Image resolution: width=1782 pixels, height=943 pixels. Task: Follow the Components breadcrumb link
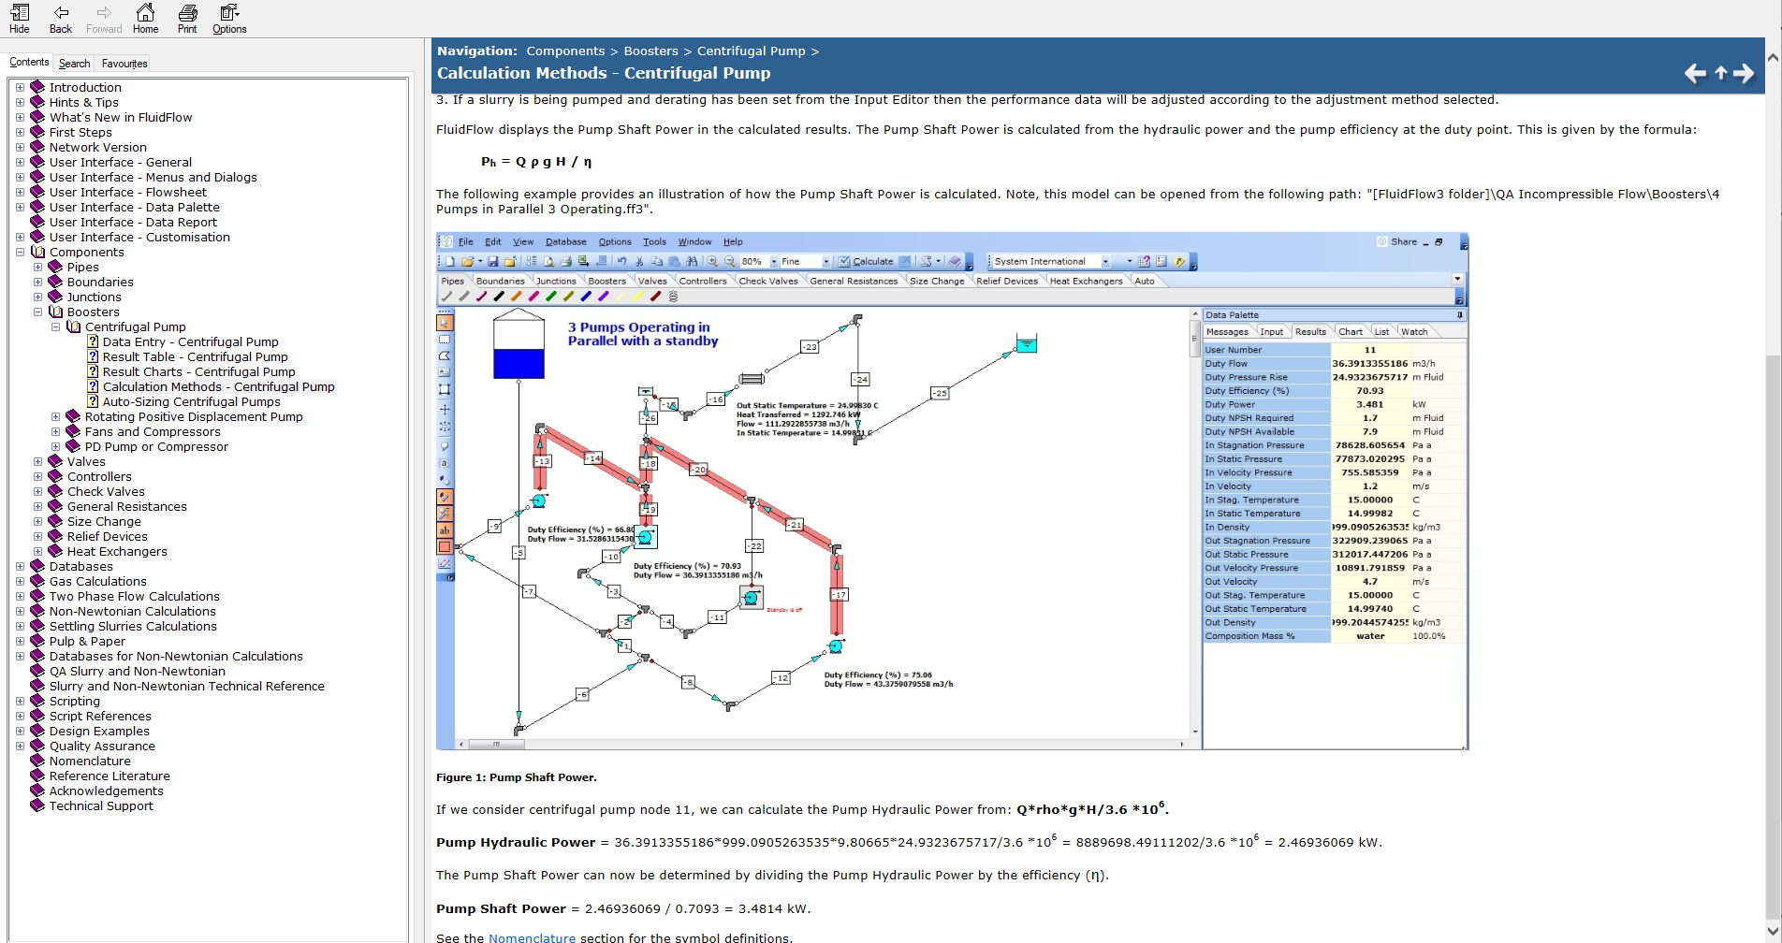(x=565, y=51)
